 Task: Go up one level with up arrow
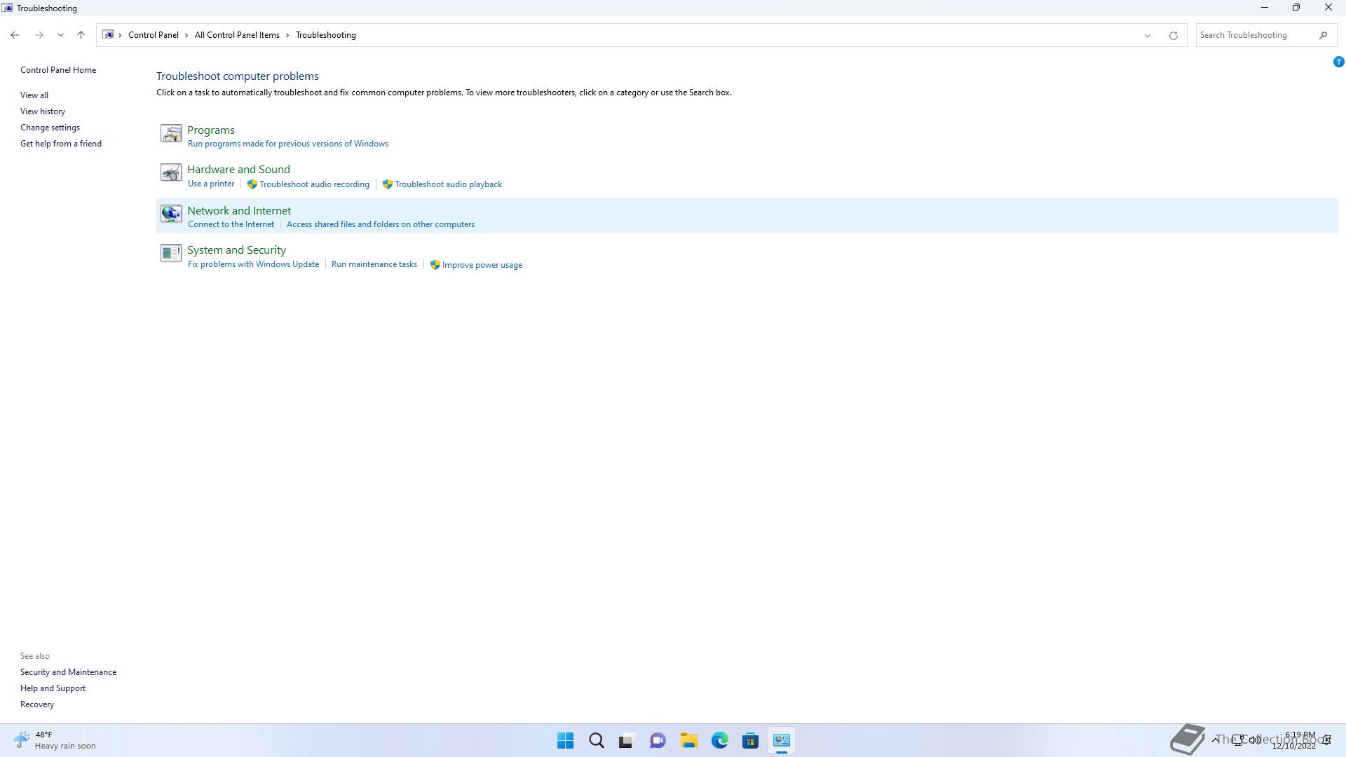click(81, 35)
